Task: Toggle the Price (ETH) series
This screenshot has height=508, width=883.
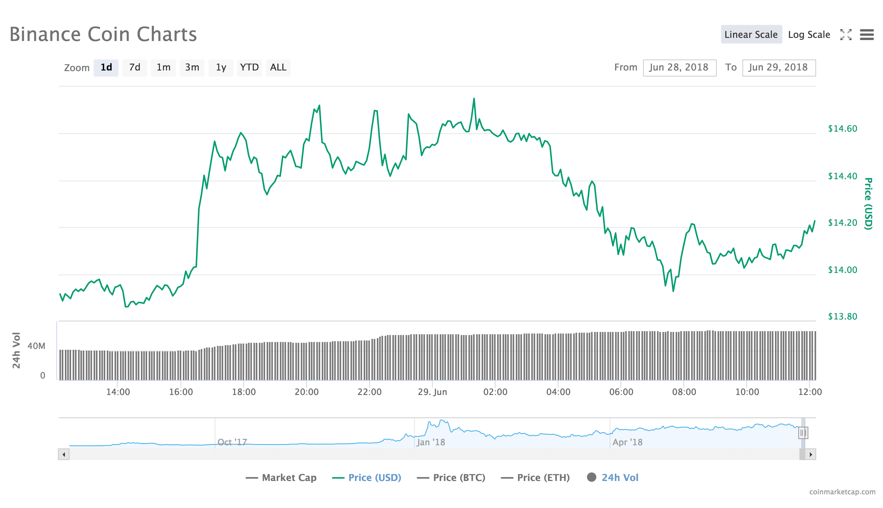Action: (535, 477)
